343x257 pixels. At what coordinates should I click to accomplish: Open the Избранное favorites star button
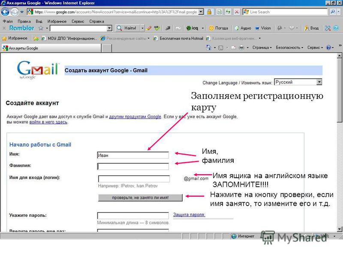click(x=15, y=38)
